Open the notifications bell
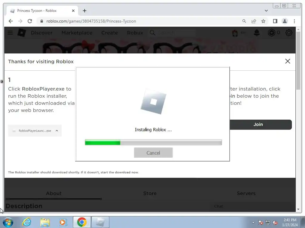Viewport: 305px width, 228px height. point(257,33)
